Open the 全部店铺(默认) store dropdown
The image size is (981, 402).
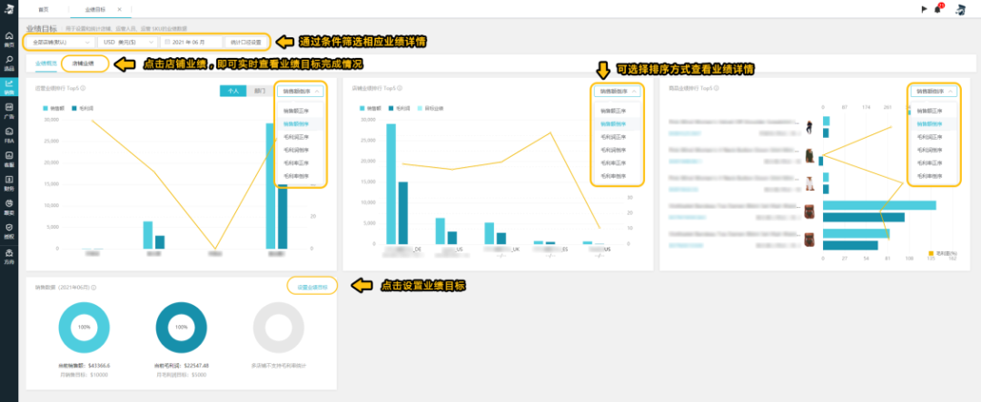(x=59, y=42)
